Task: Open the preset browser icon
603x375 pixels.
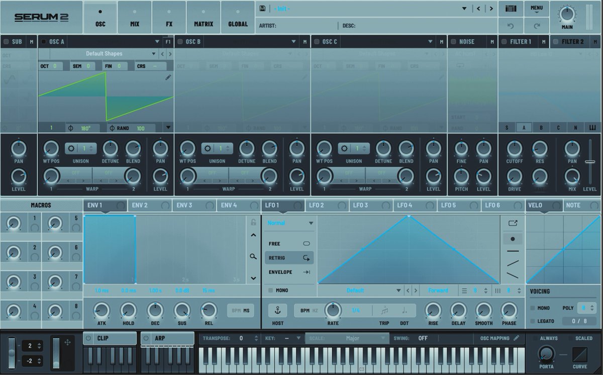Action: (x=511, y=9)
